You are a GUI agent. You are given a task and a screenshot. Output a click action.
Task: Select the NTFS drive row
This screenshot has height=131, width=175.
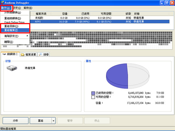pyautogui.click(x=99, y=22)
